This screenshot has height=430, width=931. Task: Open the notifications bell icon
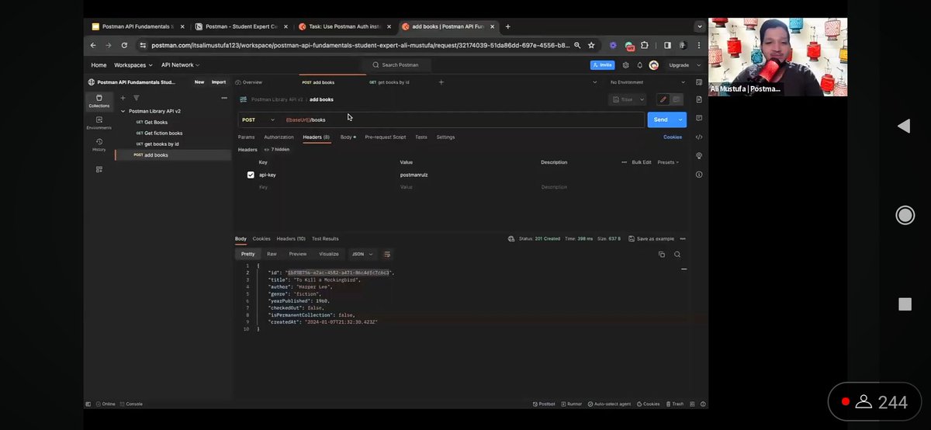(x=640, y=65)
